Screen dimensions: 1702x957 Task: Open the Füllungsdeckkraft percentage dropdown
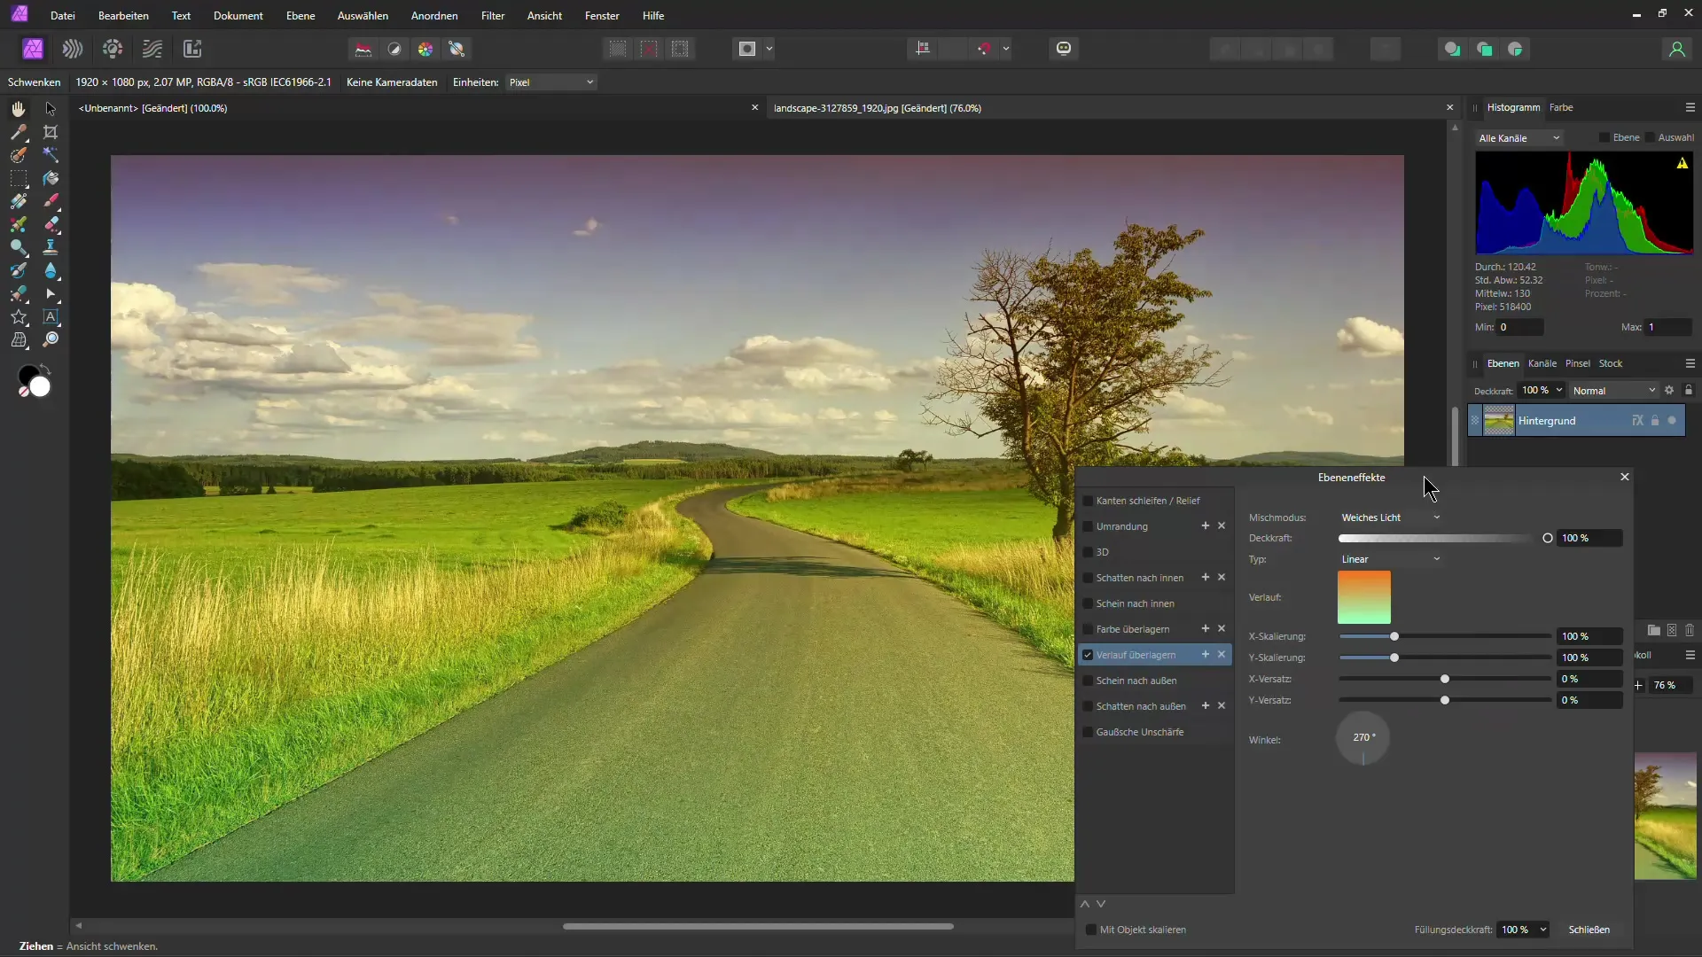click(x=1543, y=930)
